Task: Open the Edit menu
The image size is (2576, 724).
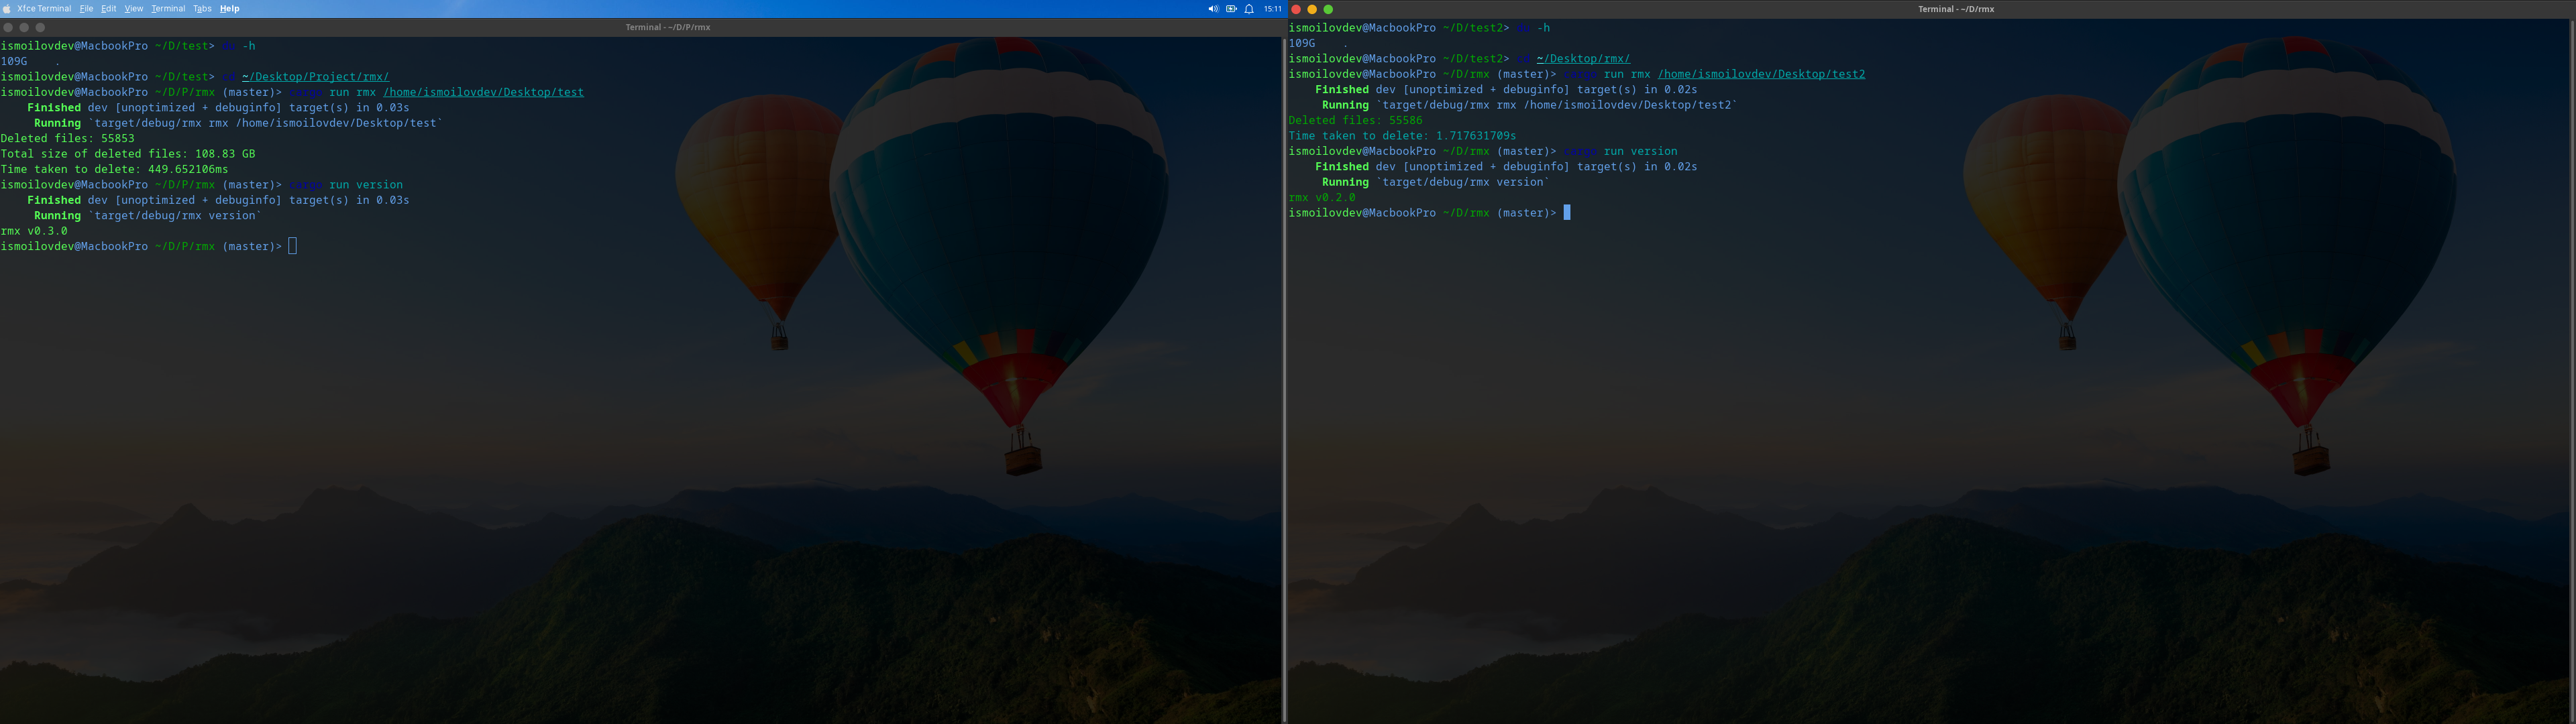Action: point(108,9)
